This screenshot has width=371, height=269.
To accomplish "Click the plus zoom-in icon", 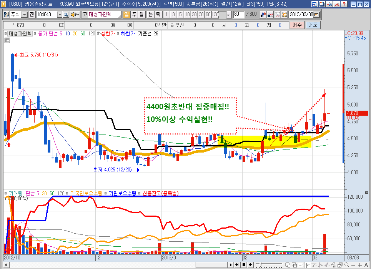I will (360, 265).
